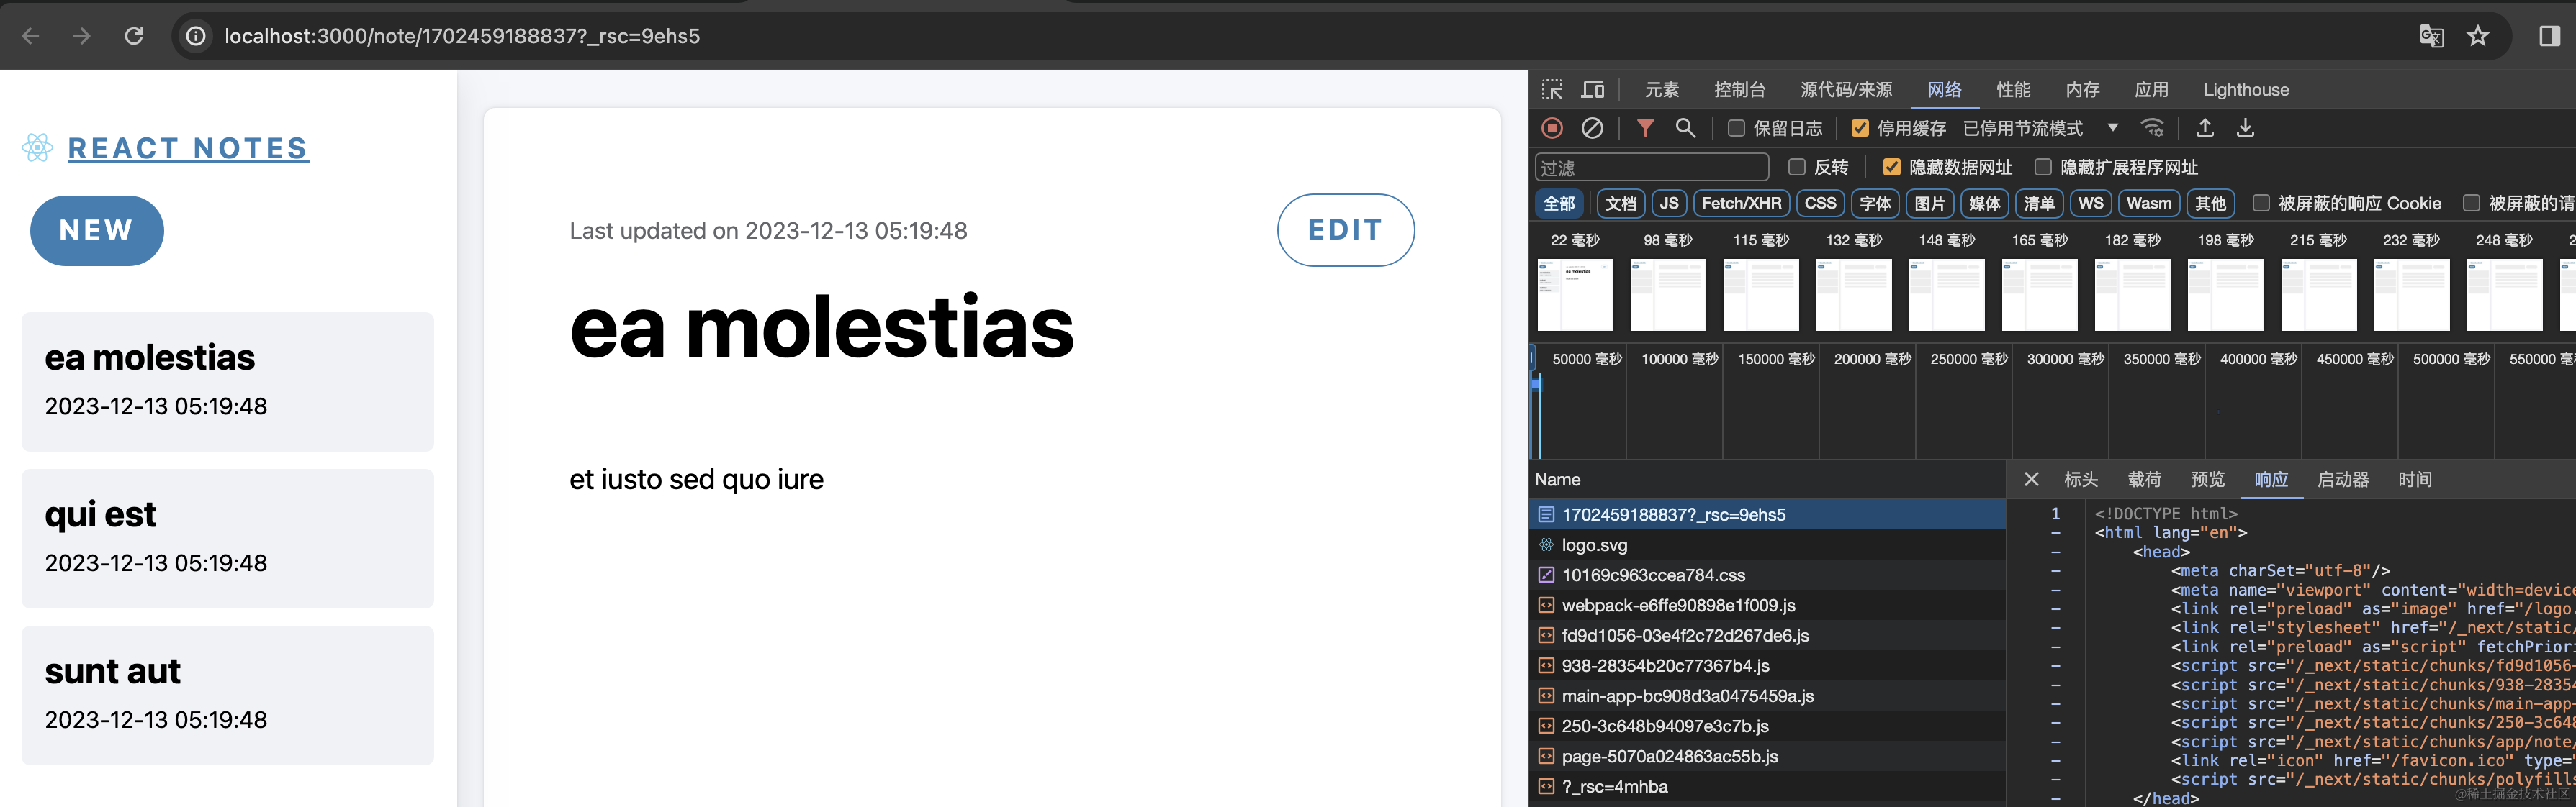Open network search magnifier icon

click(1686, 128)
